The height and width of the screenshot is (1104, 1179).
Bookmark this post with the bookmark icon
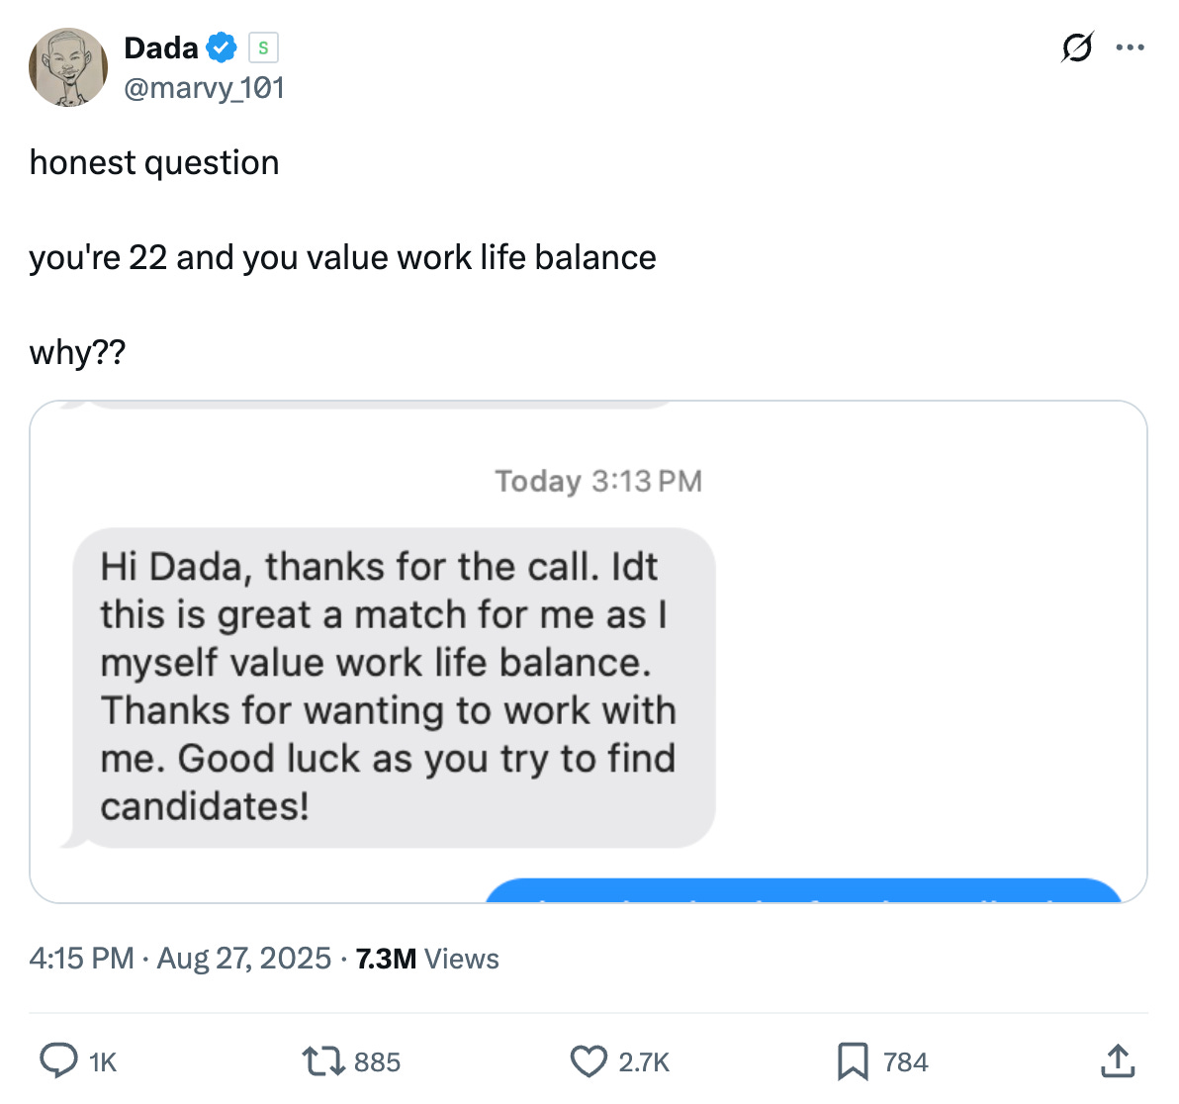click(x=852, y=1061)
